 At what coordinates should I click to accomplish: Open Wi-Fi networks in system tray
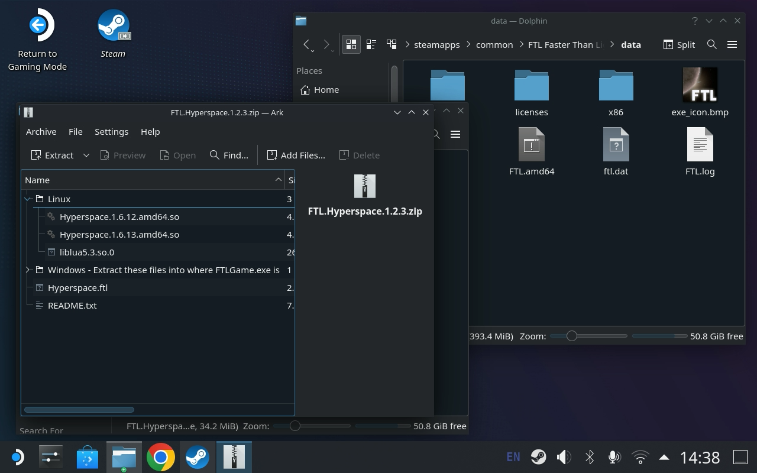[x=640, y=457]
